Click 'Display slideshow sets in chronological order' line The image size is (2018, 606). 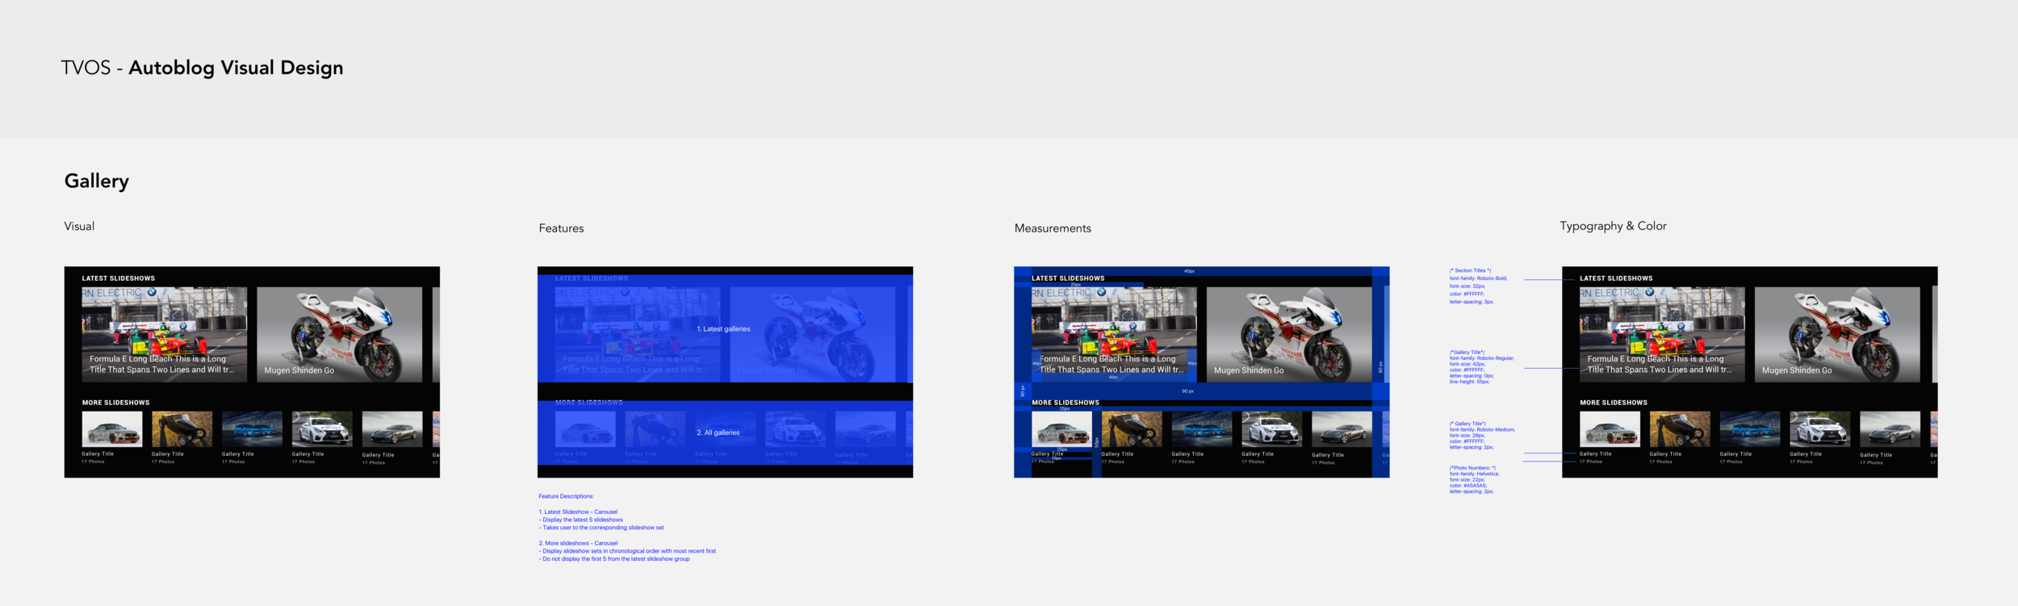pyautogui.click(x=627, y=551)
